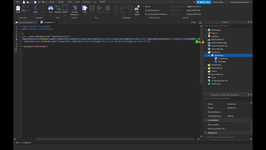Collapse the Localization properties section
Image resolution: width=266 pixels, height=150 pixels.
205,120
